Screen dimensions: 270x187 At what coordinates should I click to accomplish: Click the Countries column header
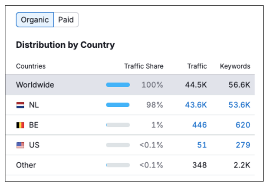[31, 66]
